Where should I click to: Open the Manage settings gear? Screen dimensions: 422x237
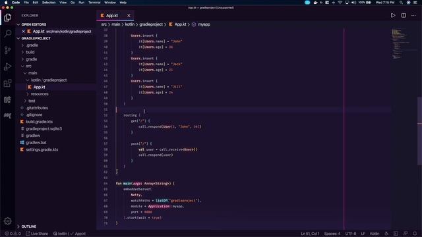coord(7,221)
